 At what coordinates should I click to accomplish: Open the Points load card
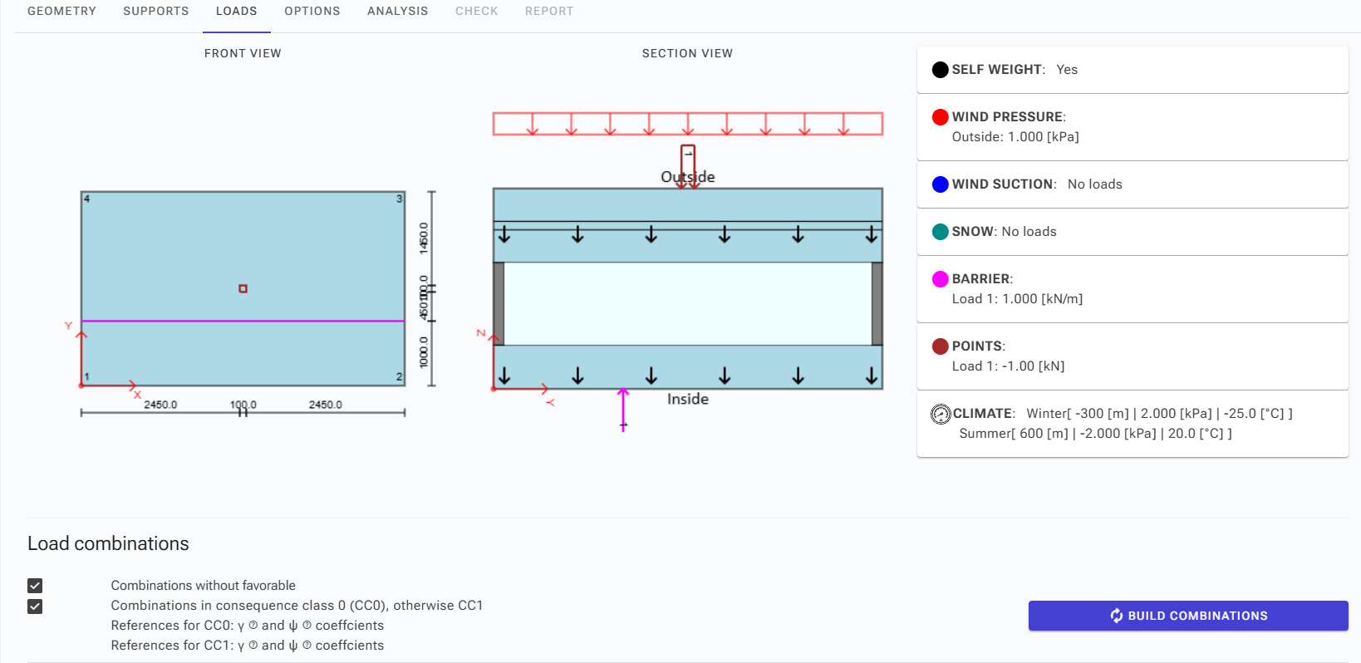point(1132,356)
